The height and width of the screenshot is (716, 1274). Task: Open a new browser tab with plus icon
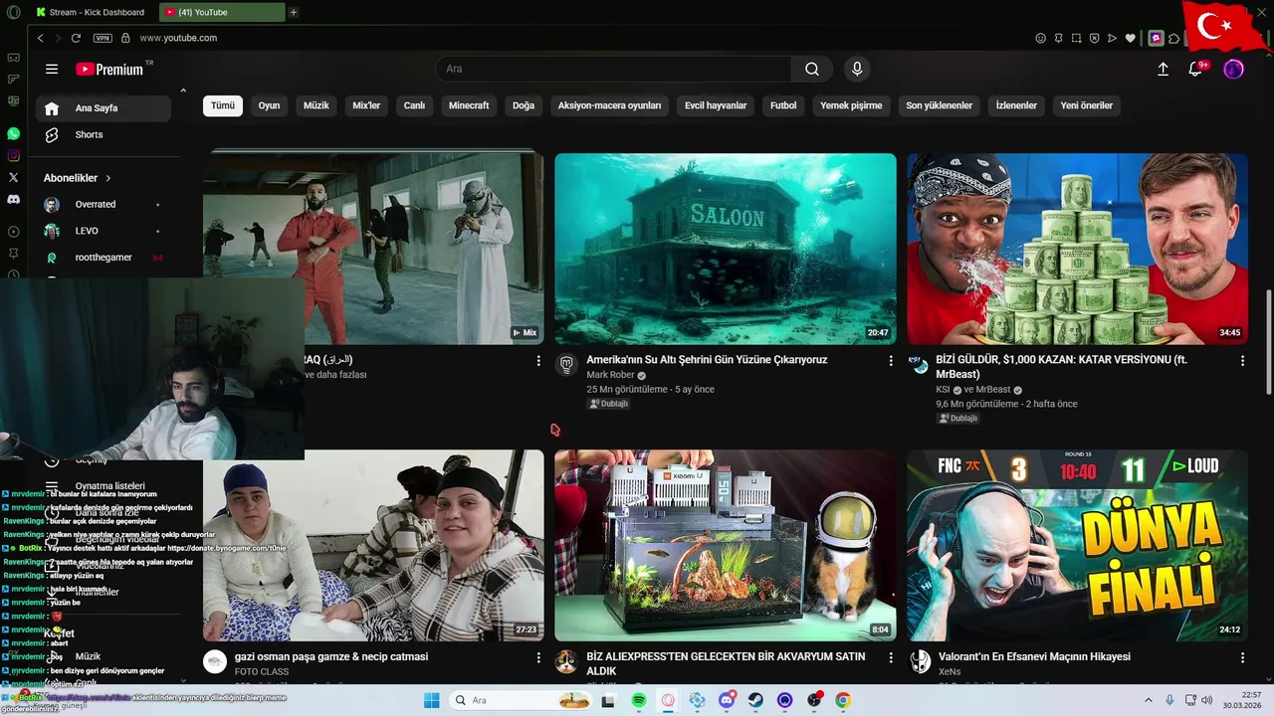(x=293, y=12)
